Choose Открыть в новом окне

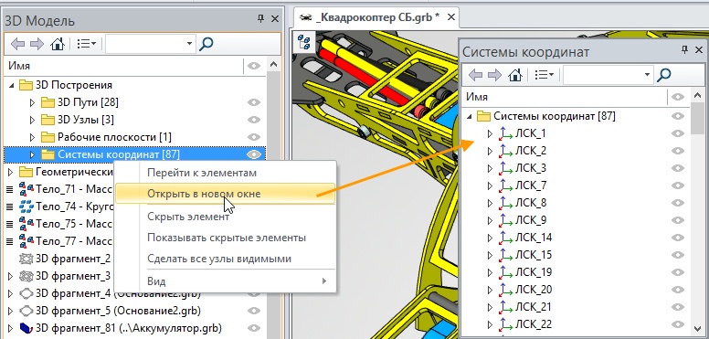point(225,194)
